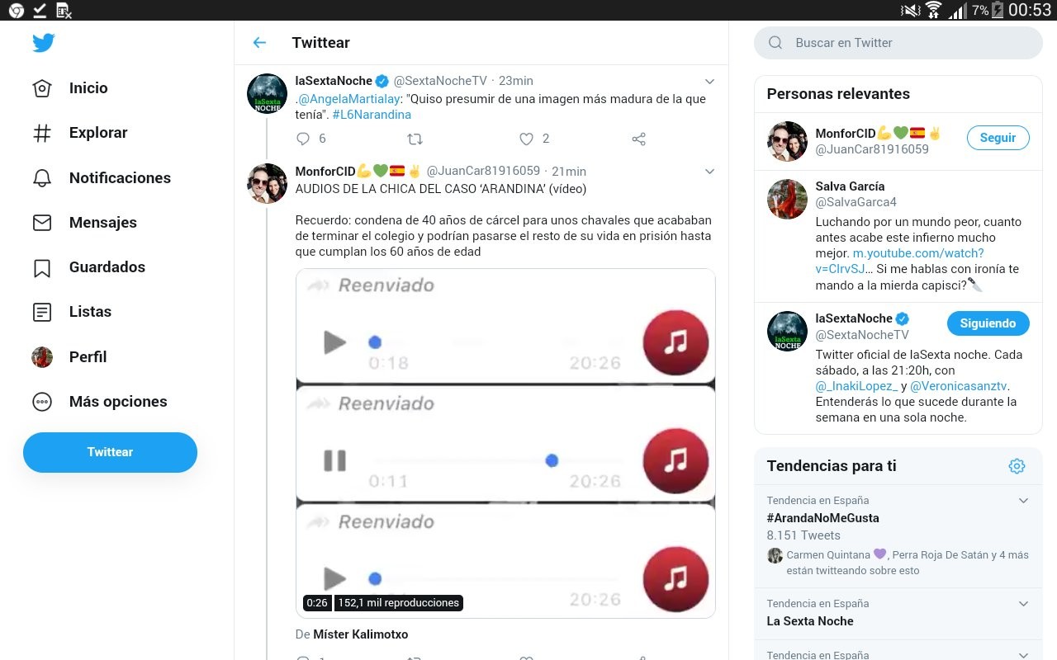Expand options for #ArandaNoMeGusta trend

tap(1023, 501)
